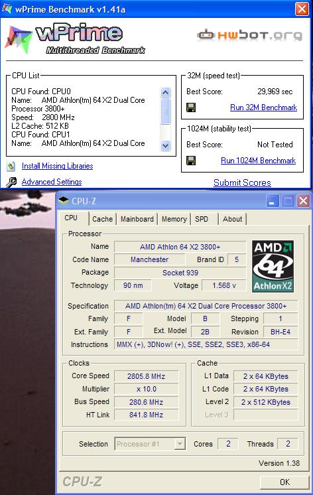Click the hwbot.org logo
This screenshot has height=495, width=313.
pos(249,35)
